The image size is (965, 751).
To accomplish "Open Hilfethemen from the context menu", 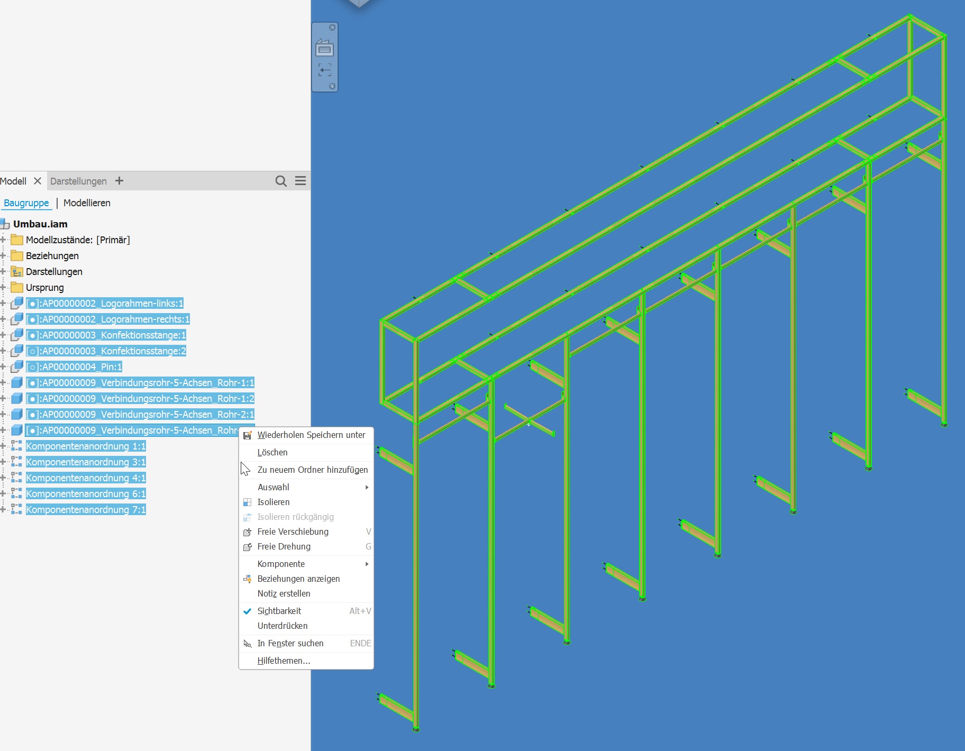I will coord(284,661).
